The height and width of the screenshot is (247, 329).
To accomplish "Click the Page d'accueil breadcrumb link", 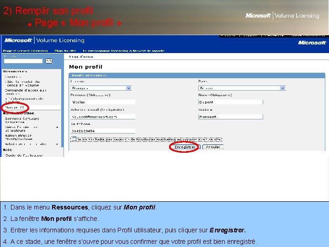I will [81, 57].
